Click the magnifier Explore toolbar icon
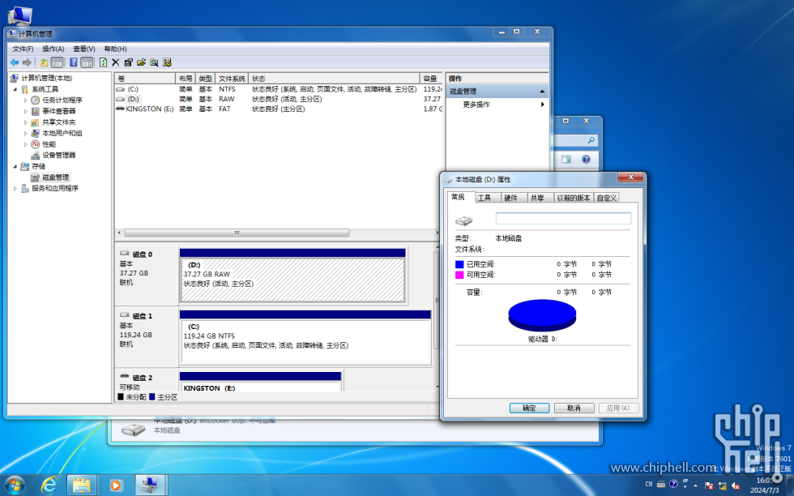This screenshot has height=496, width=794. coord(154,62)
